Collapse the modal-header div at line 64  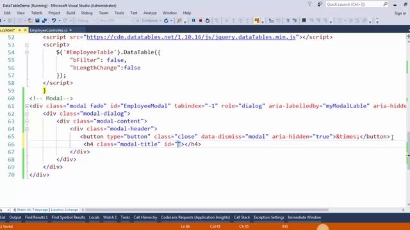pos(27,129)
